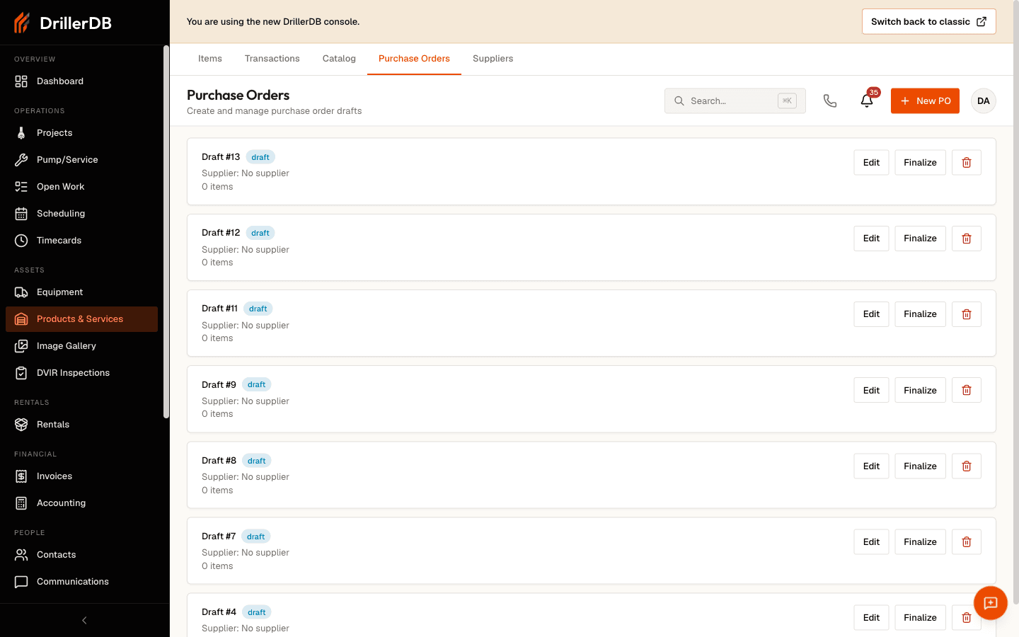Image resolution: width=1019 pixels, height=637 pixels.
Task: Edit Draft #8
Action: [871, 466]
